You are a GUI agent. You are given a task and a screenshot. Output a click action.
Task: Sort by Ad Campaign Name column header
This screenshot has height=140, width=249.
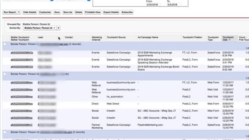pos(148,37)
